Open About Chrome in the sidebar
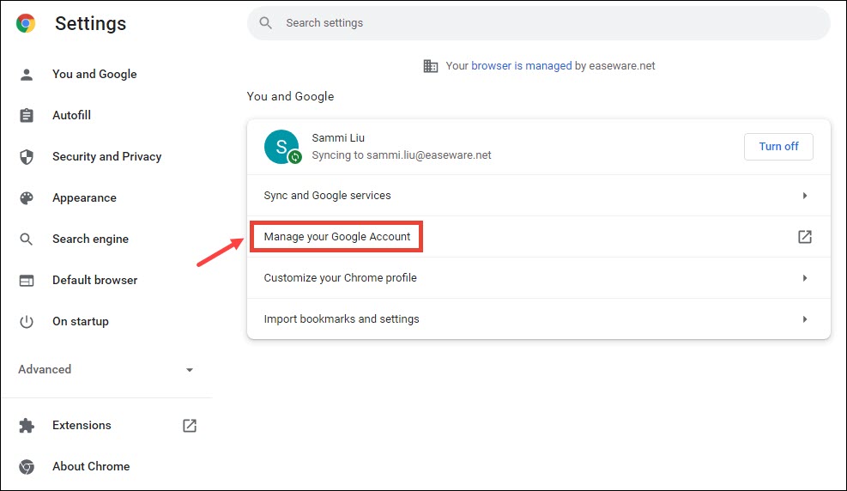847x491 pixels. click(91, 467)
